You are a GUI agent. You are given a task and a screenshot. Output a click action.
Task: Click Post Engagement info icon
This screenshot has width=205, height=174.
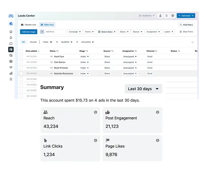tap(158, 112)
